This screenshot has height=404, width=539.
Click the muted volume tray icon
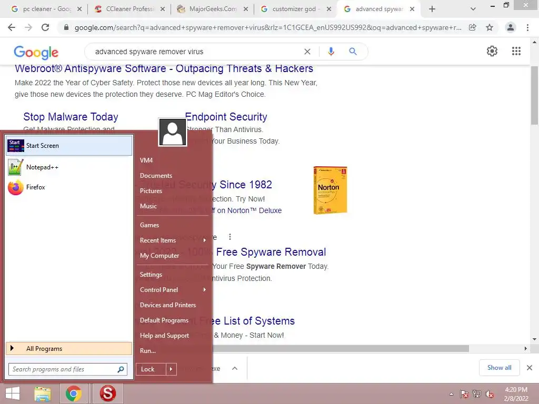[490, 394]
